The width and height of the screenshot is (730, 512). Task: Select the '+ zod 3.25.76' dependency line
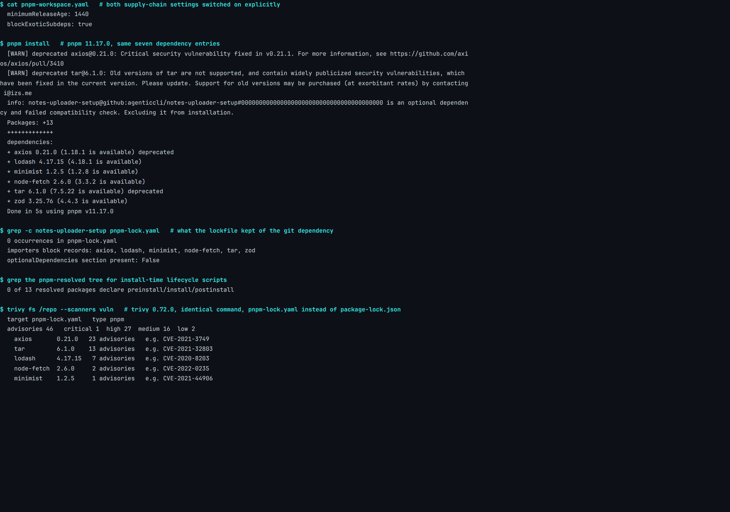[67, 201]
